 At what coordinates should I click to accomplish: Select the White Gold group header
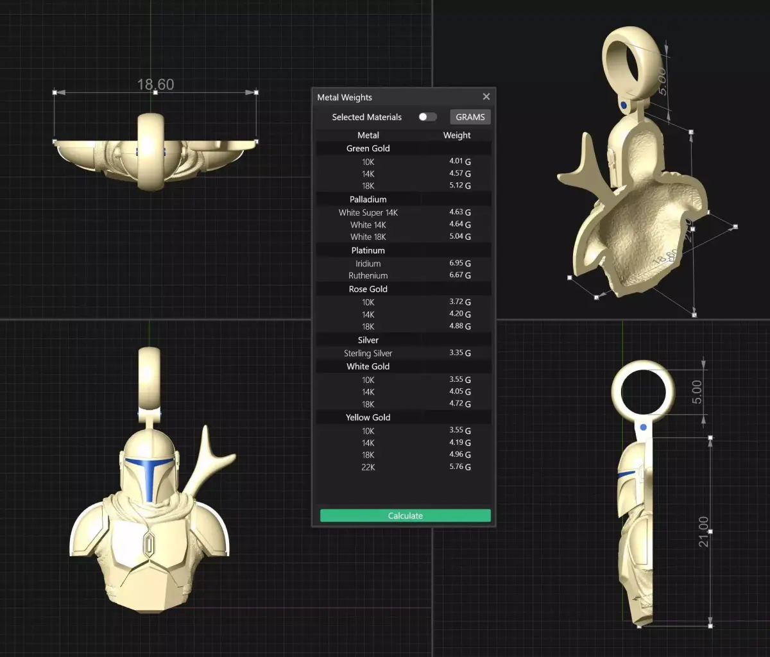[x=404, y=366]
